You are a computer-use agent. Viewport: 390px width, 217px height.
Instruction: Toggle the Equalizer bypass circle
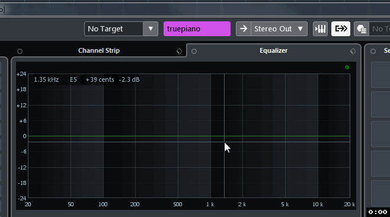click(x=194, y=51)
